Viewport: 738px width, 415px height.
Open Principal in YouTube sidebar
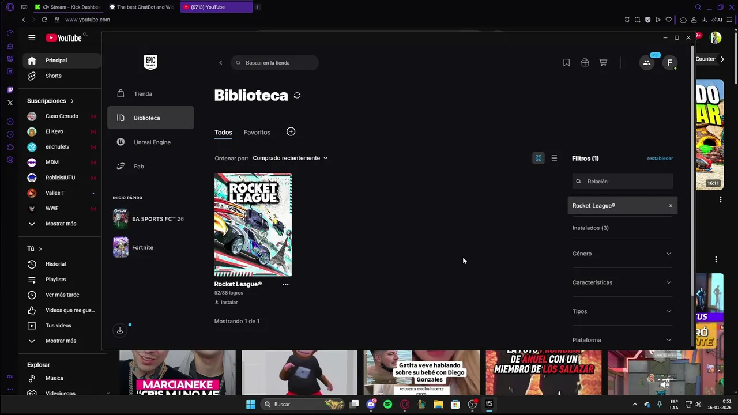(62, 60)
